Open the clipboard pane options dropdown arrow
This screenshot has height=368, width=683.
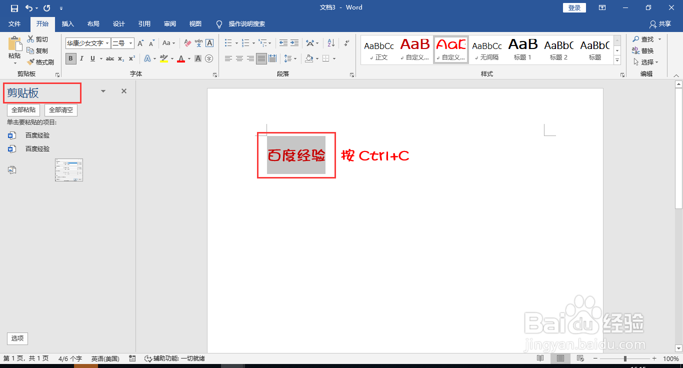click(x=103, y=91)
